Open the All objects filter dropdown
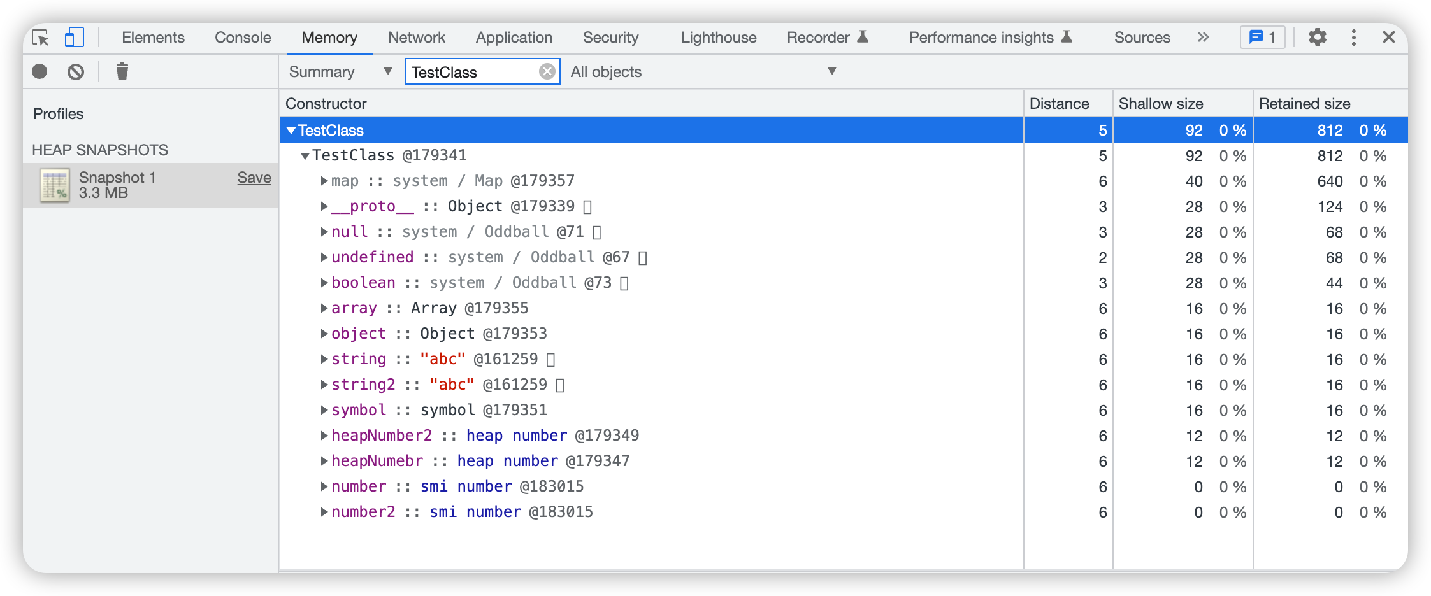 click(703, 71)
